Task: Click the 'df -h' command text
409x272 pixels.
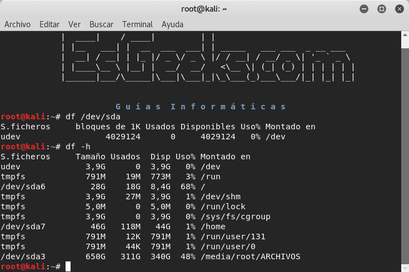Action: click(78, 147)
